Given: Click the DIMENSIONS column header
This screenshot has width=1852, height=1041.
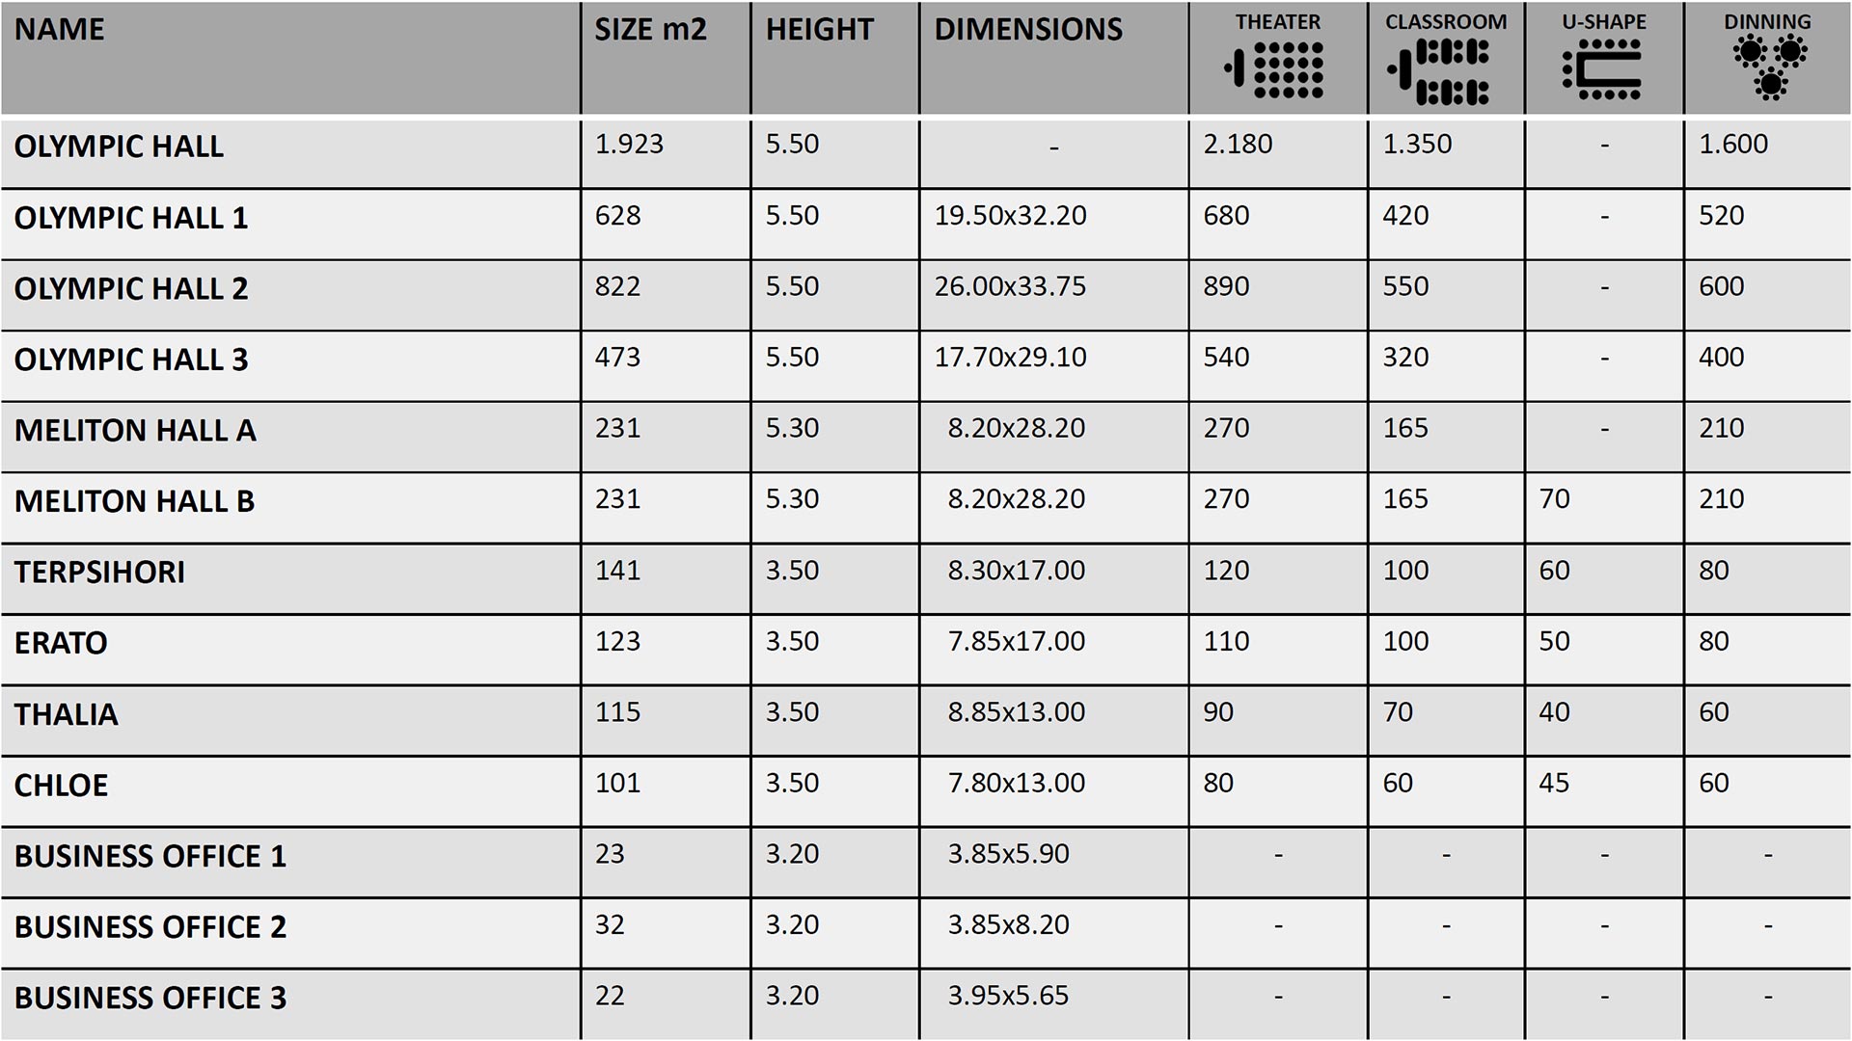Looking at the screenshot, I should (x=1028, y=30).
